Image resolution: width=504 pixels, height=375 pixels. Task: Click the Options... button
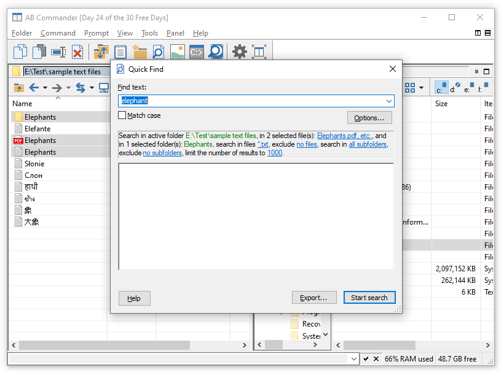[369, 118]
